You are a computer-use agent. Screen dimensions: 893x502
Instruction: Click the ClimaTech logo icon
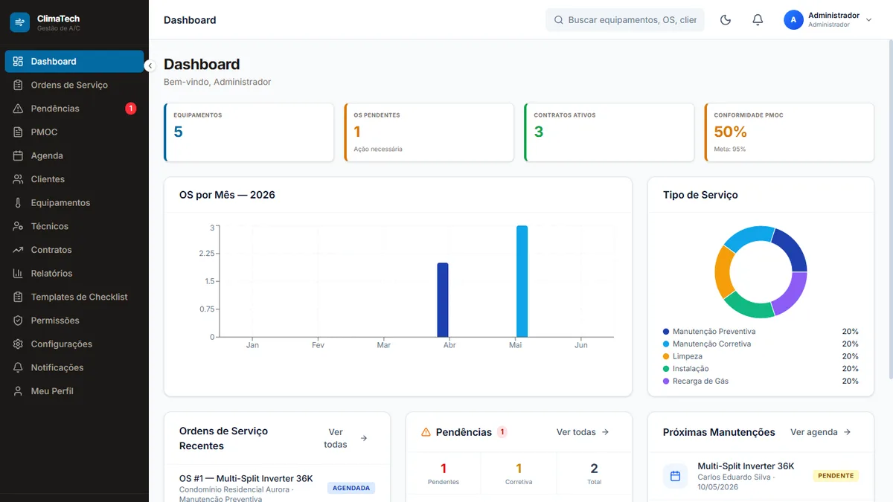[20, 22]
